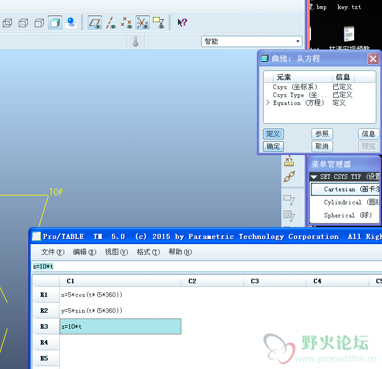This screenshot has height=369, width=382.
Task: Toggle datum plane display
Action: click(x=95, y=23)
